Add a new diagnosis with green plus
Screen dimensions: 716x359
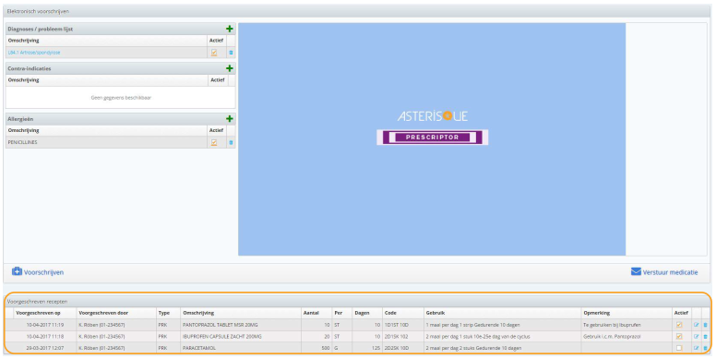click(x=229, y=29)
